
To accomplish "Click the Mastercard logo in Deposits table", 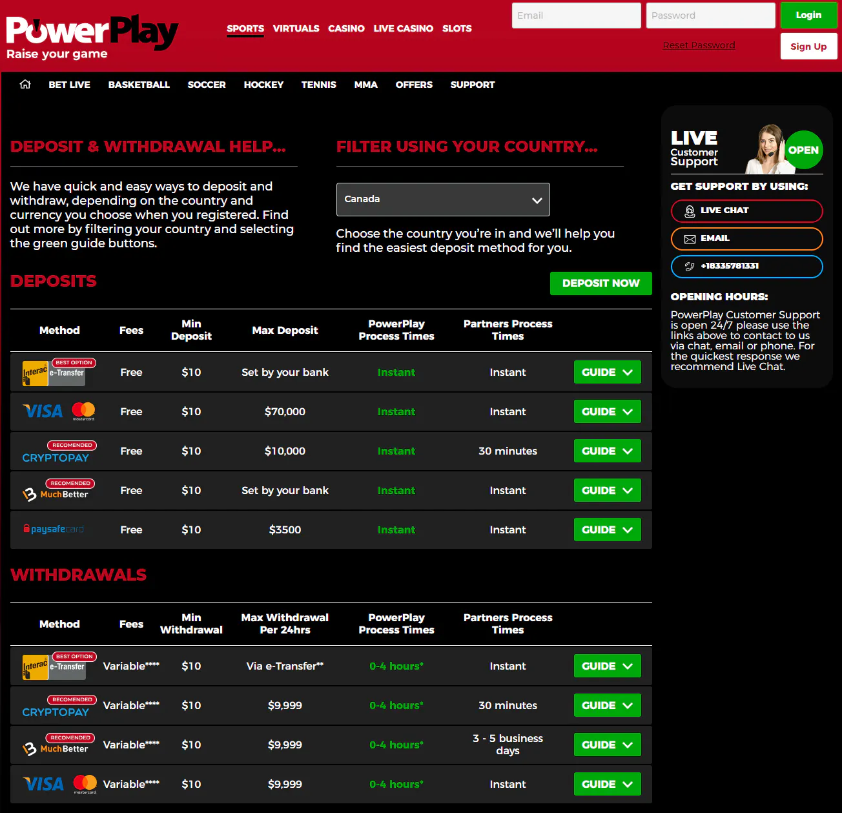I will 83,411.
